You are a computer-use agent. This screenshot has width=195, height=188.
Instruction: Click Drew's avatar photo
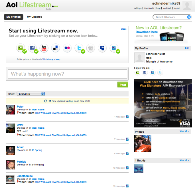pos(10,128)
